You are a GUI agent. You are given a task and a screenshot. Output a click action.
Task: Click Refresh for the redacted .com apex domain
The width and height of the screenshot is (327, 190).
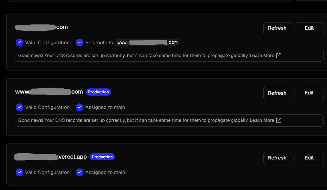coord(277,28)
